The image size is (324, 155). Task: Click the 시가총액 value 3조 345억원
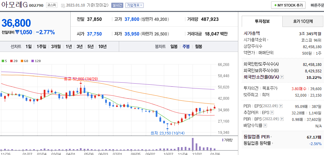pyautogui.click(x=310, y=33)
